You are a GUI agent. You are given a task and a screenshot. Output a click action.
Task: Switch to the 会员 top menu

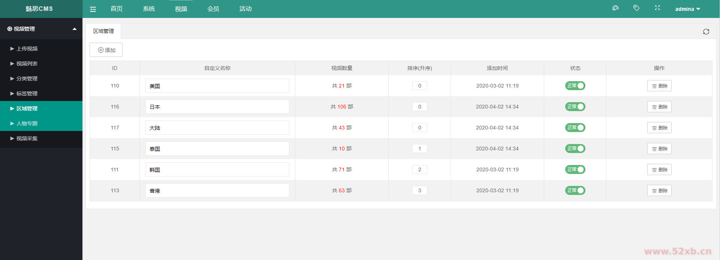pyautogui.click(x=213, y=9)
